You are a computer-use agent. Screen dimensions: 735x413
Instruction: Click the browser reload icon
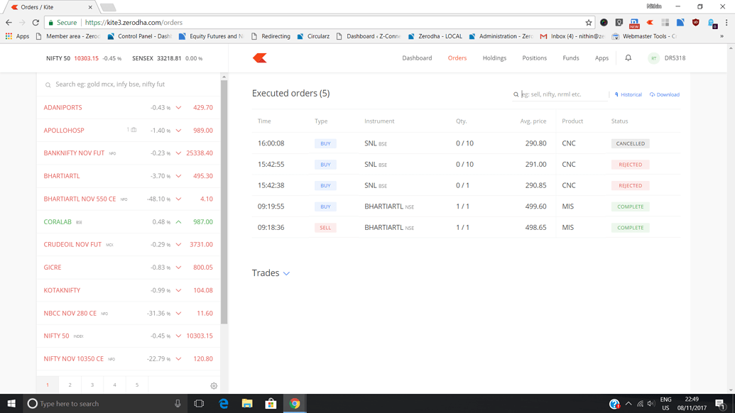coord(35,22)
